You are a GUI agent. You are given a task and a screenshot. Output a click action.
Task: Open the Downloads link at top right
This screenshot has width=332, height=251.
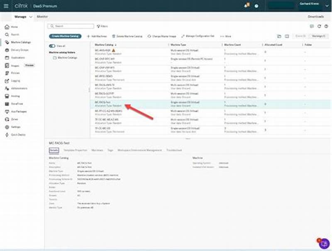click(x=316, y=16)
